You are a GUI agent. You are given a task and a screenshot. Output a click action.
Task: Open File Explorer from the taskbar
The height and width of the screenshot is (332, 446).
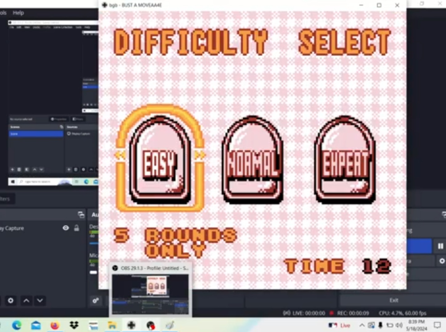(x=112, y=325)
